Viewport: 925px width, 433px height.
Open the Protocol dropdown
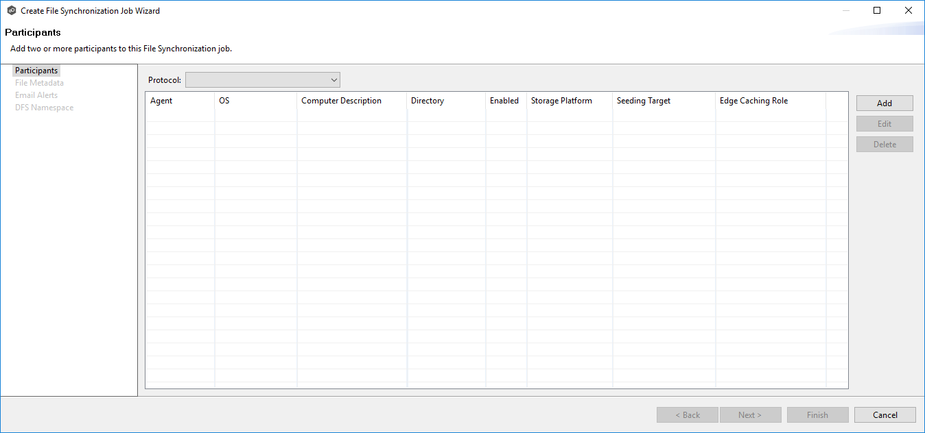pos(263,80)
